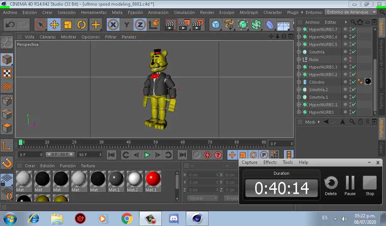This screenshot has height=226, width=386.
Task: Activate the Scale tool in top toolbar
Action: click(68, 24)
